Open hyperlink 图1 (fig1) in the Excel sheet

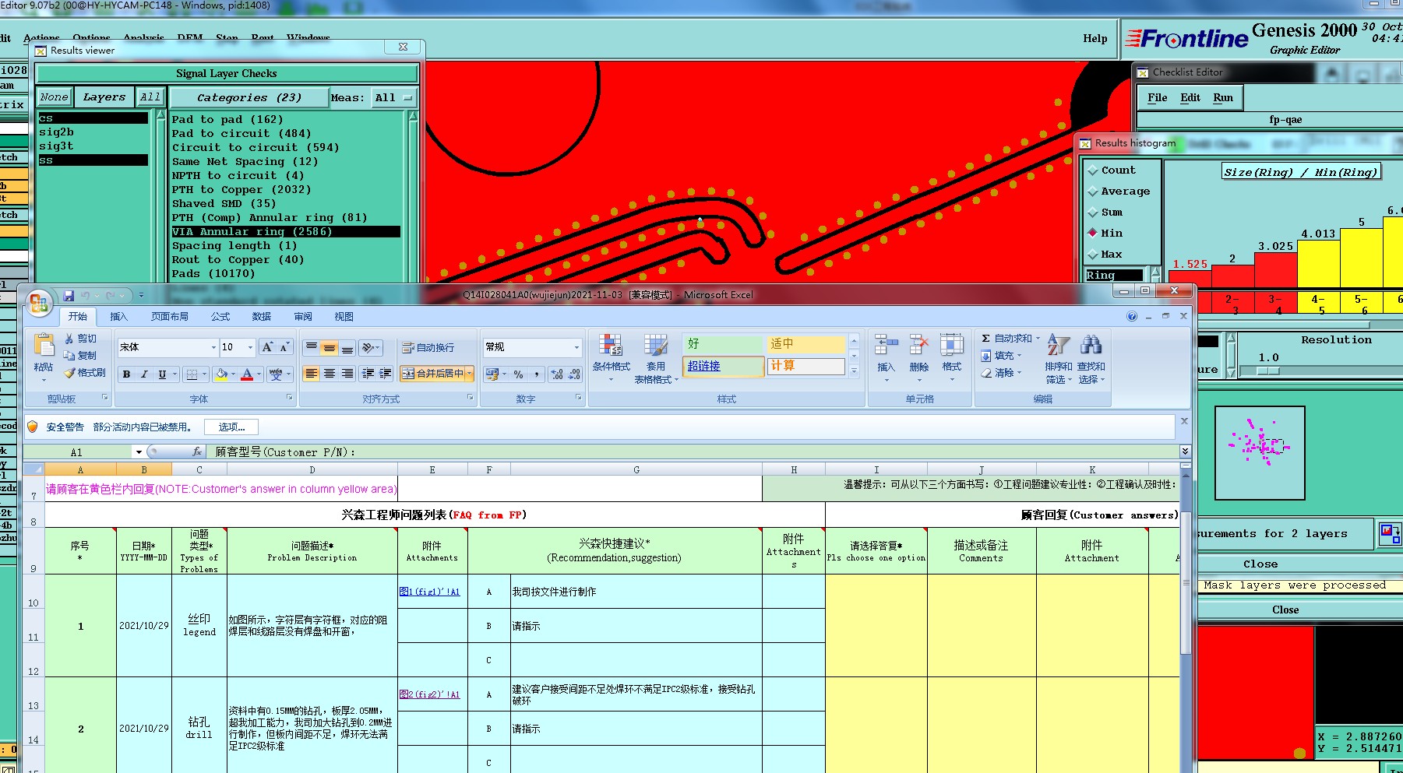429,592
